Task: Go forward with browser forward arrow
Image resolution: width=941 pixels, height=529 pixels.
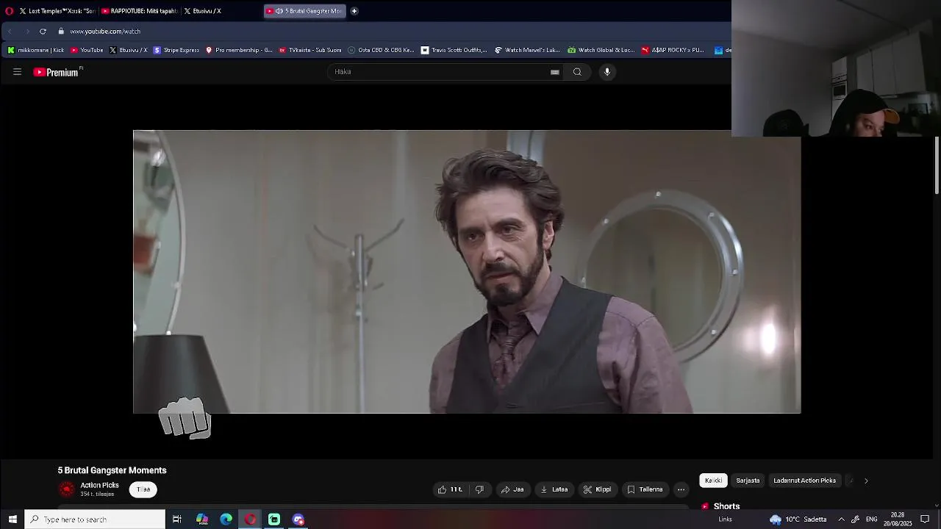Action: (27, 32)
